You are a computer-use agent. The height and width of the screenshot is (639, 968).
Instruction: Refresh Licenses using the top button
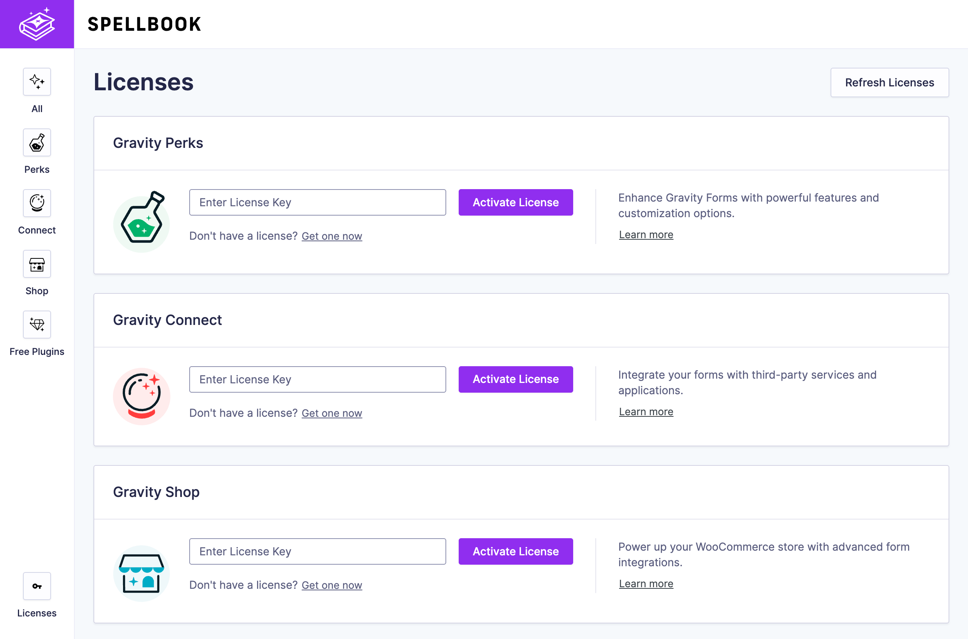pyautogui.click(x=890, y=83)
